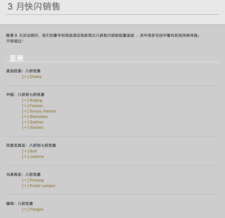Viewport: 225px width, 218px height.
Task: Open the Shenzhen link
Action: (x=39, y=117)
